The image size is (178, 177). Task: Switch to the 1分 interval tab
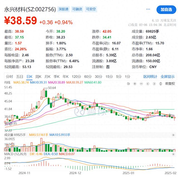tap(127, 77)
